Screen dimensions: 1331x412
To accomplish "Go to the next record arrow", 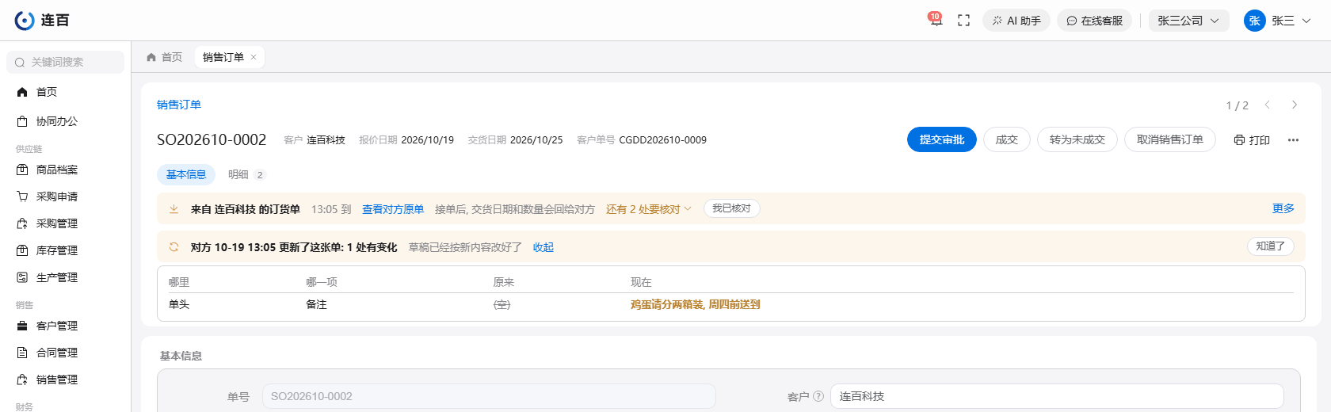I will 1295,105.
